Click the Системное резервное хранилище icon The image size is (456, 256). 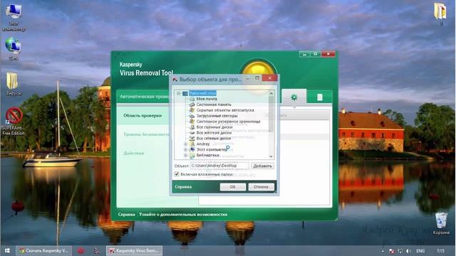coord(192,122)
